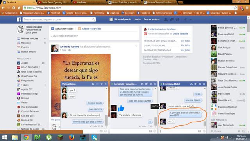Open chat with Alex Domenech
250x141 pixels.
[x=228, y=125]
